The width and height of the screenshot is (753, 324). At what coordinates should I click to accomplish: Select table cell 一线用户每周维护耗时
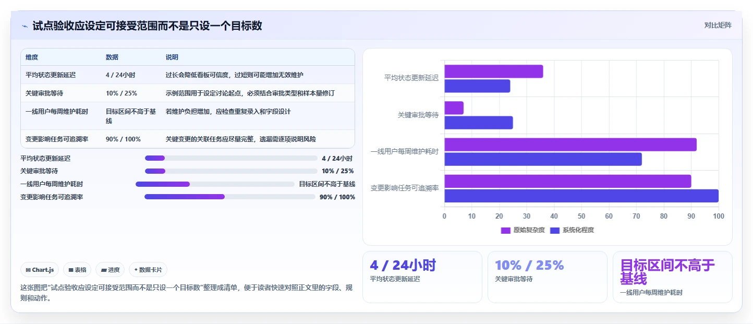57,112
